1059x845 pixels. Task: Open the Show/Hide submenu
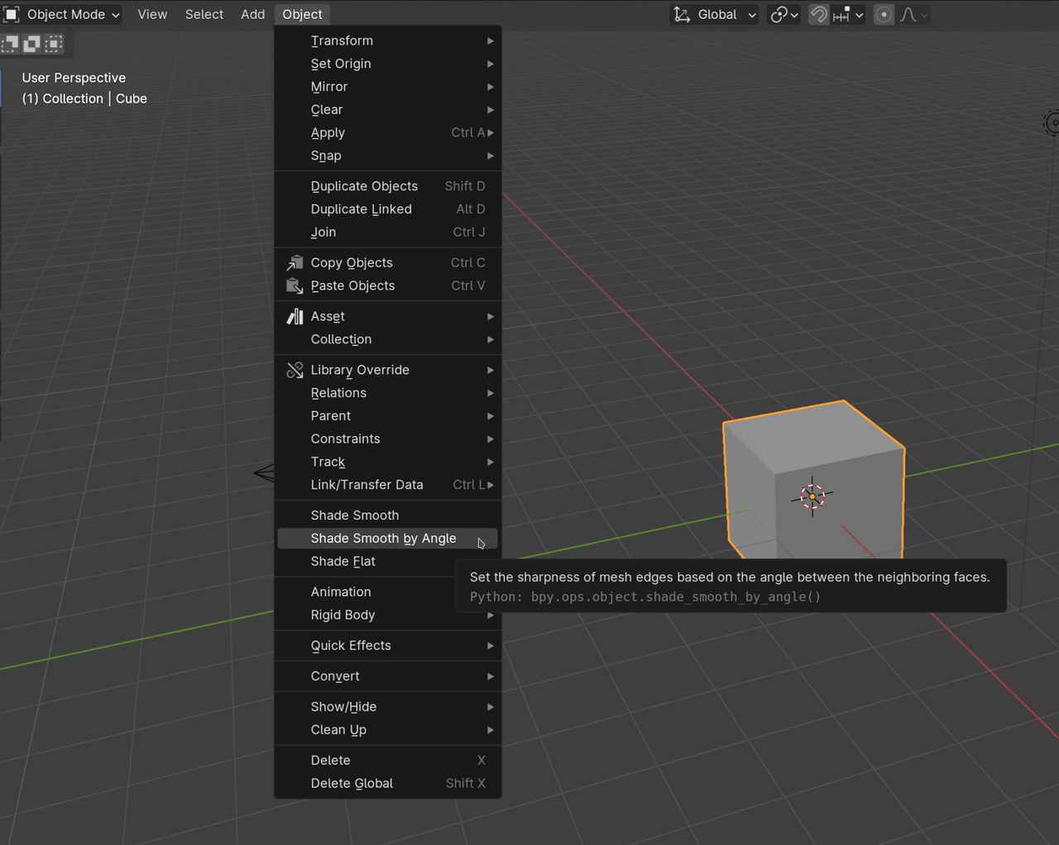pos(387,707)
